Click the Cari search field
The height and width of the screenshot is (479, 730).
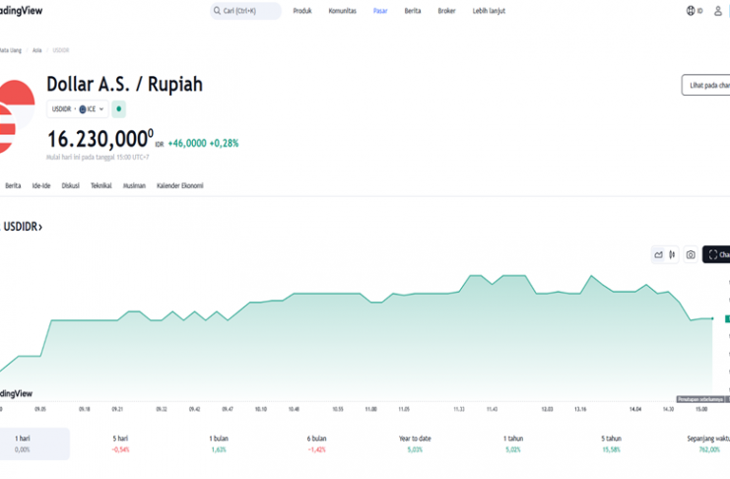(248, 11)
